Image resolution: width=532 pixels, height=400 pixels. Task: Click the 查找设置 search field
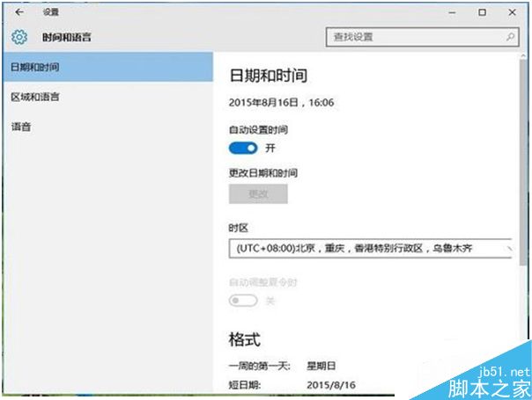(414, 38)
